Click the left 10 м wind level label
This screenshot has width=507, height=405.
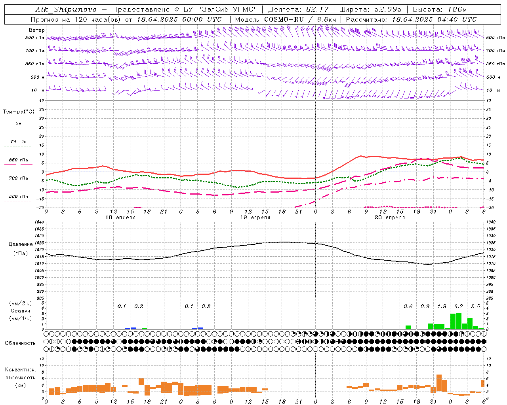coord(38,90)
